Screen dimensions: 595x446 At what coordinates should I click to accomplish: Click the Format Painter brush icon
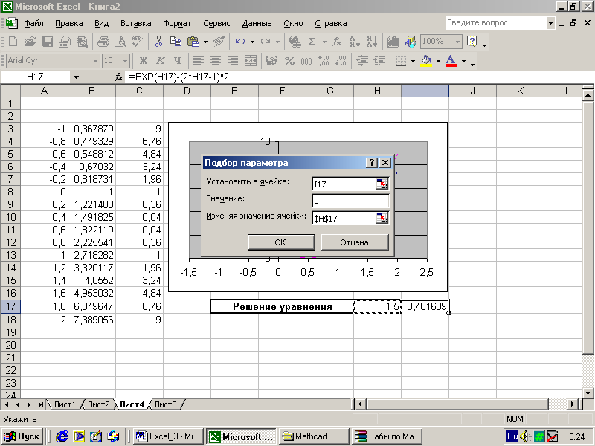pos(219,42)
